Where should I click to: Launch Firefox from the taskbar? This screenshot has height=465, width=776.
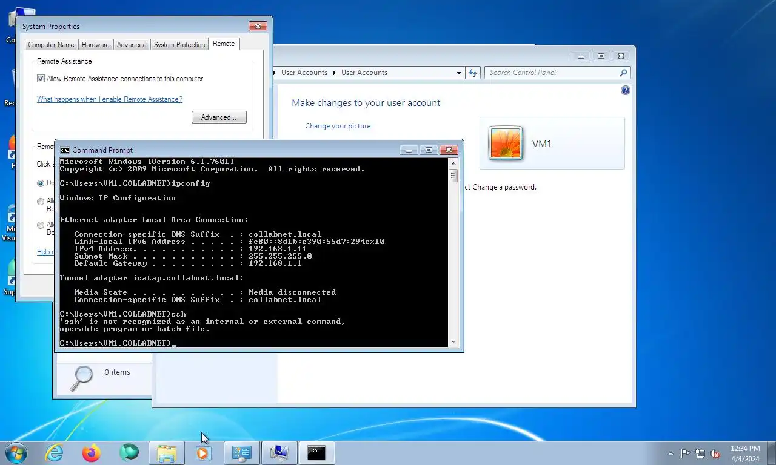click(92, 453)
